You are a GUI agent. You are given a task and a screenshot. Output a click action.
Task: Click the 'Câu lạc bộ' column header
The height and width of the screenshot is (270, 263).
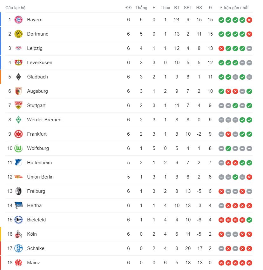[15, 8]
